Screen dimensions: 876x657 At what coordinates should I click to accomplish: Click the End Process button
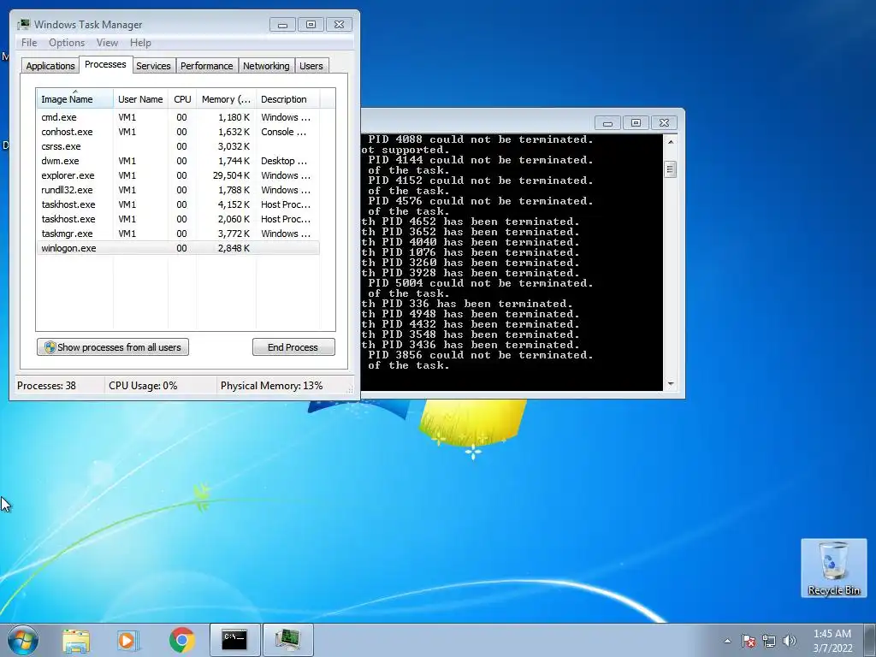[293, 347]
